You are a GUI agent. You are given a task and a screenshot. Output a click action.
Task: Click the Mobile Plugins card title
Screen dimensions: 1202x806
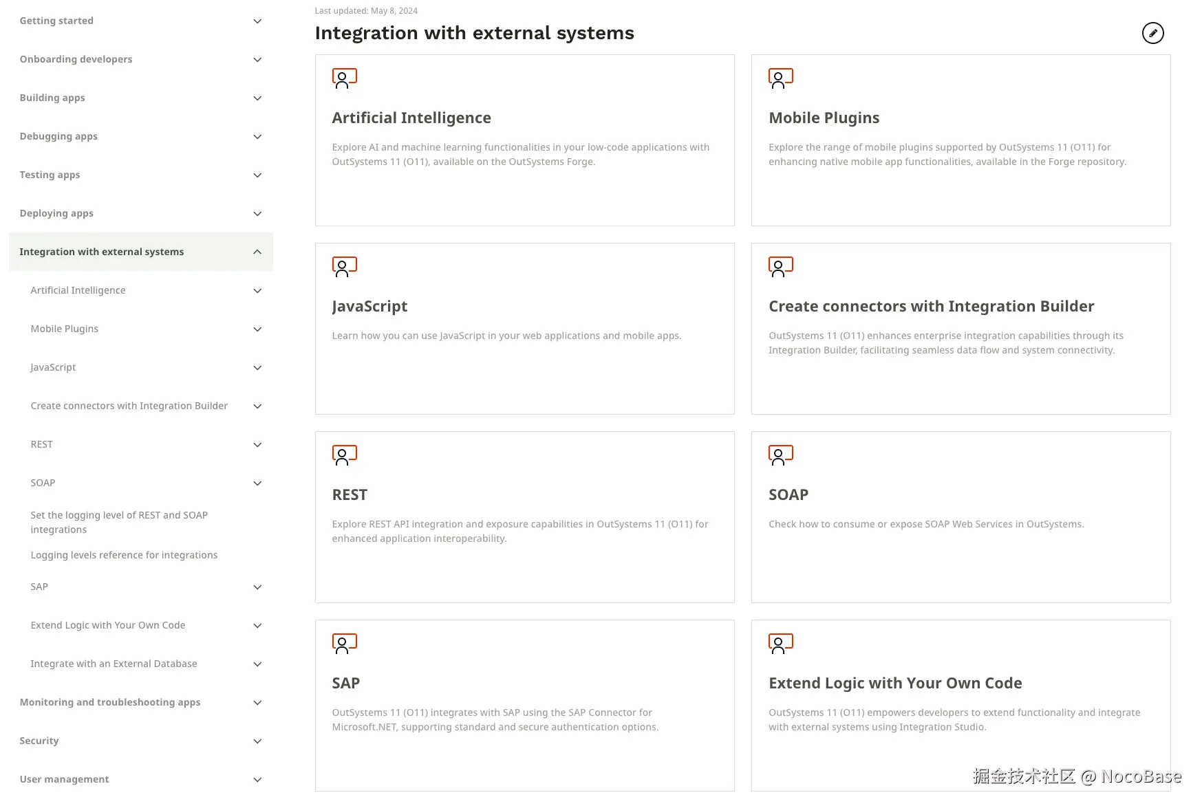(x=824, y=117)
